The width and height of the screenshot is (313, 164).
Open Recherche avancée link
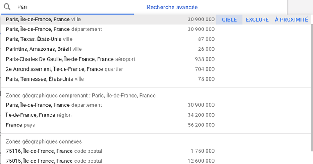click(x=172, y=7)
